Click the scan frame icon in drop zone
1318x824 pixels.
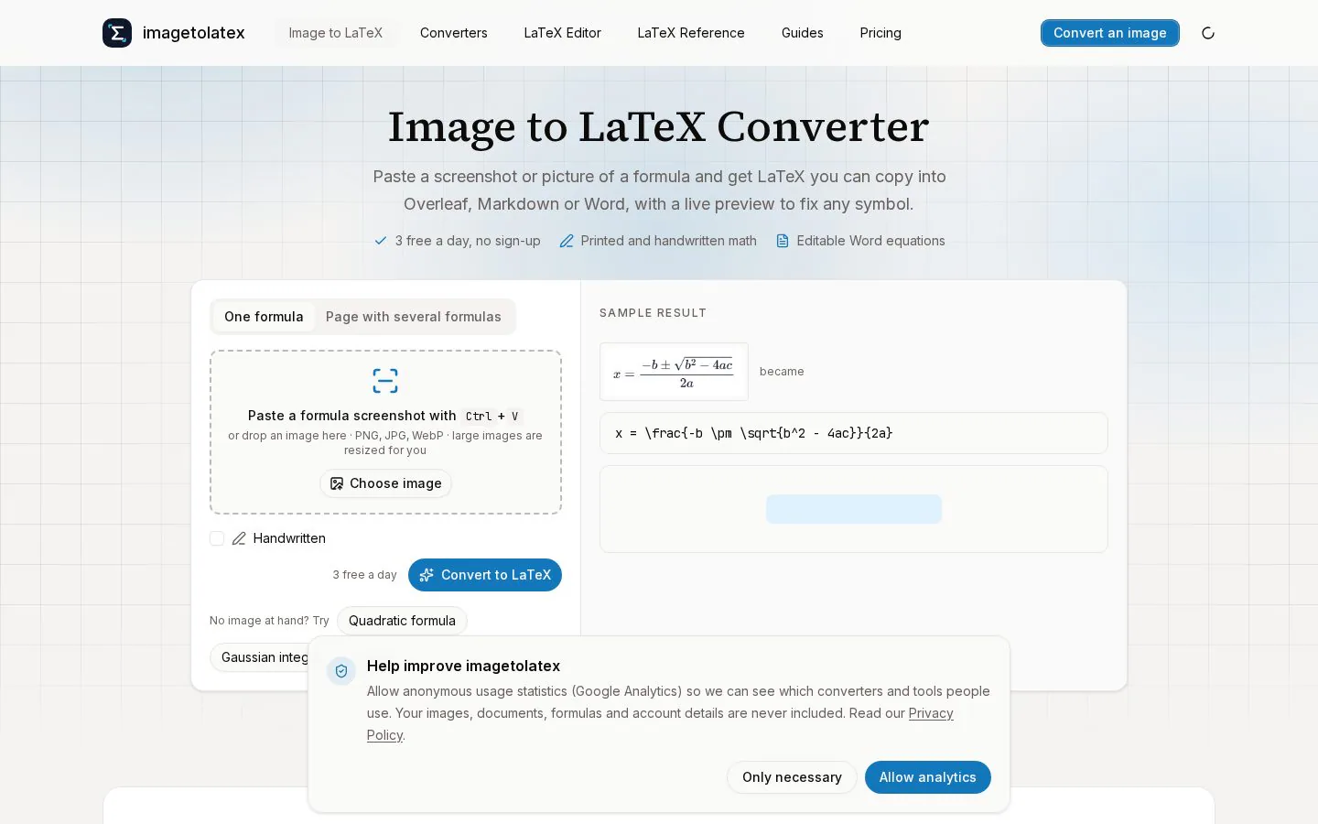click(385, 381)
